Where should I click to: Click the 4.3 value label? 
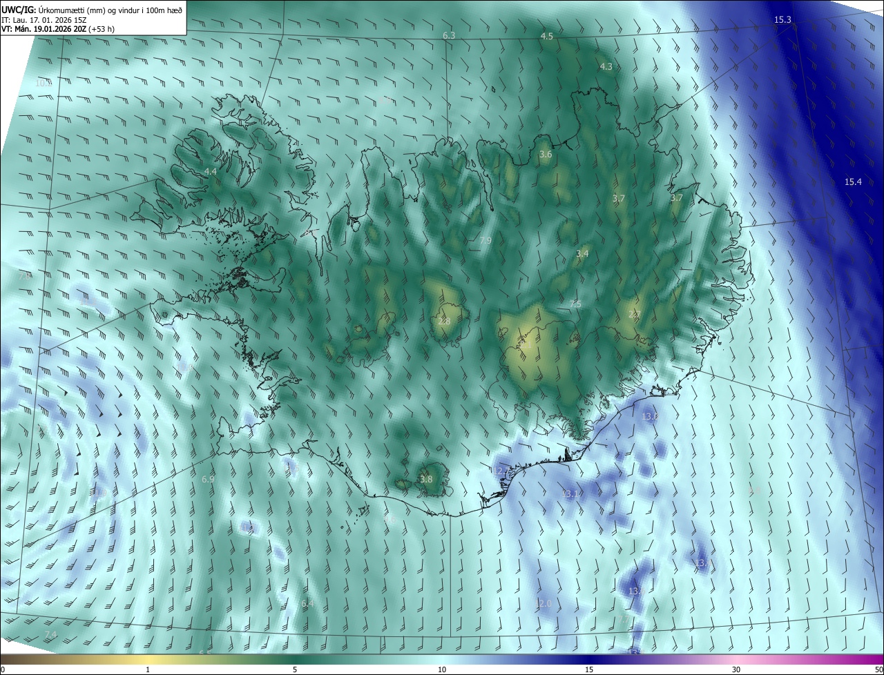point(606,67)
